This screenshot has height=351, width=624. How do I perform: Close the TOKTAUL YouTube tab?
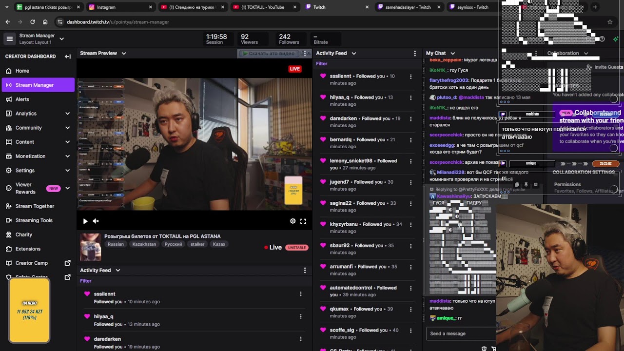(295, 7)
